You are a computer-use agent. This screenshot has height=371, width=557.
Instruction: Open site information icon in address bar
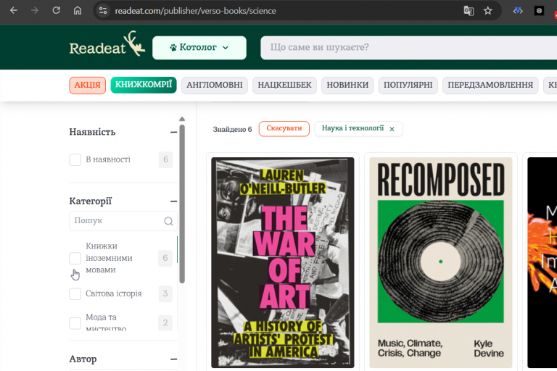point(103,11)
